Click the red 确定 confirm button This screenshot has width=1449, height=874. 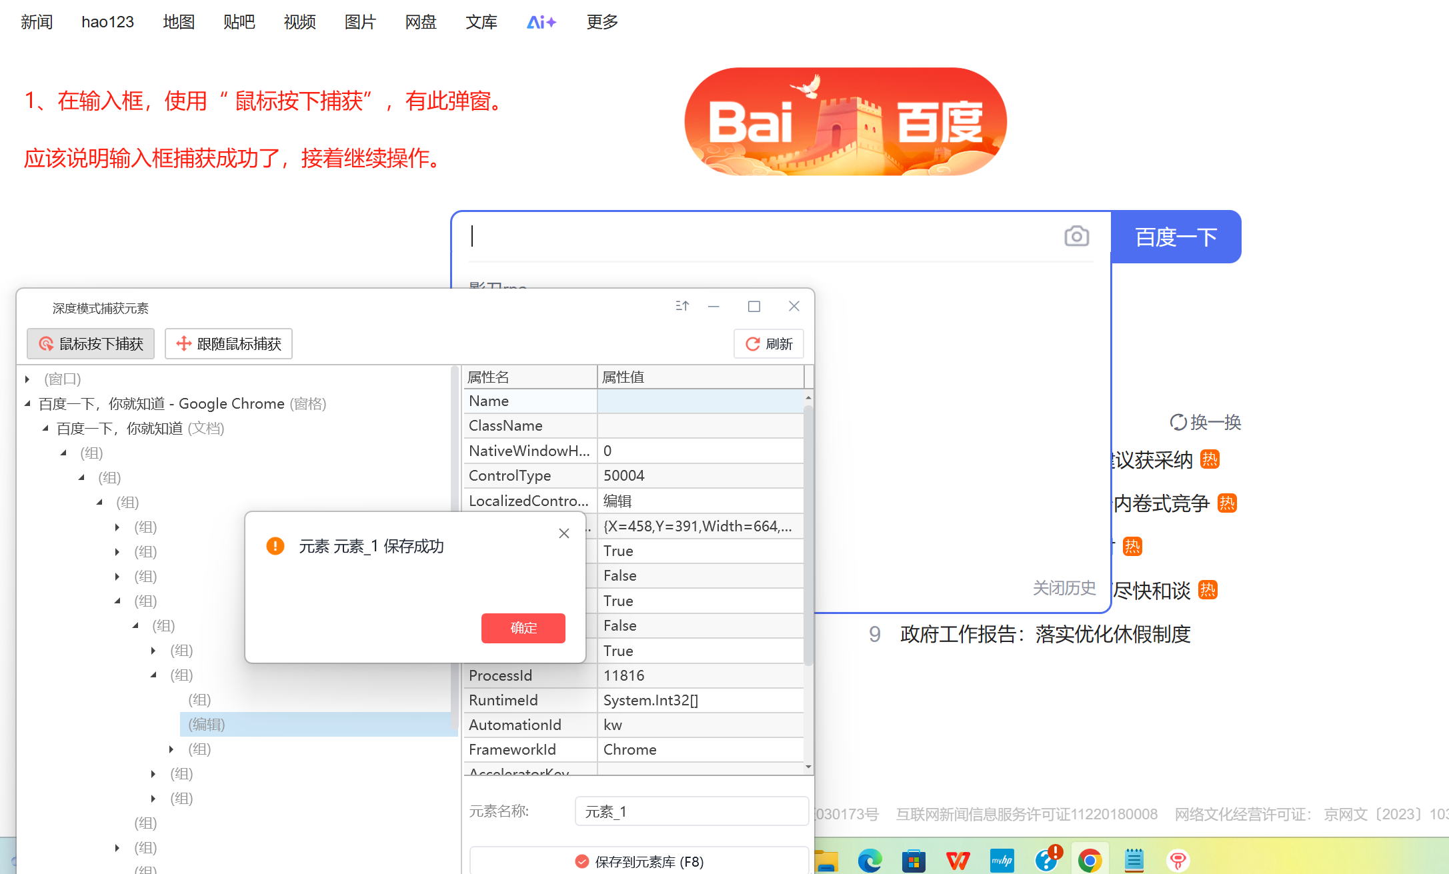tap(523, 628)
